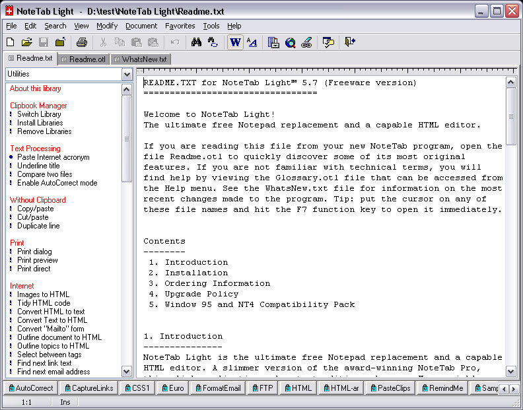This screenshot has width=523, height=410.
Task: Open the Euro clipbook tab
Action: pos(173,388)
